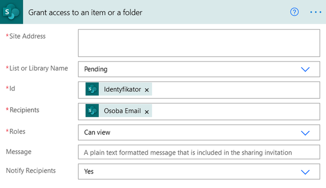Click the SharePoint icon in the Osoba Email token

click(x=92, y=111)
